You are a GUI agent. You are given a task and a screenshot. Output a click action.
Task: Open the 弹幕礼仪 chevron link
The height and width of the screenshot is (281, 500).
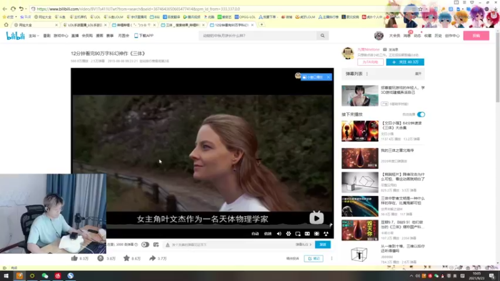303,245
